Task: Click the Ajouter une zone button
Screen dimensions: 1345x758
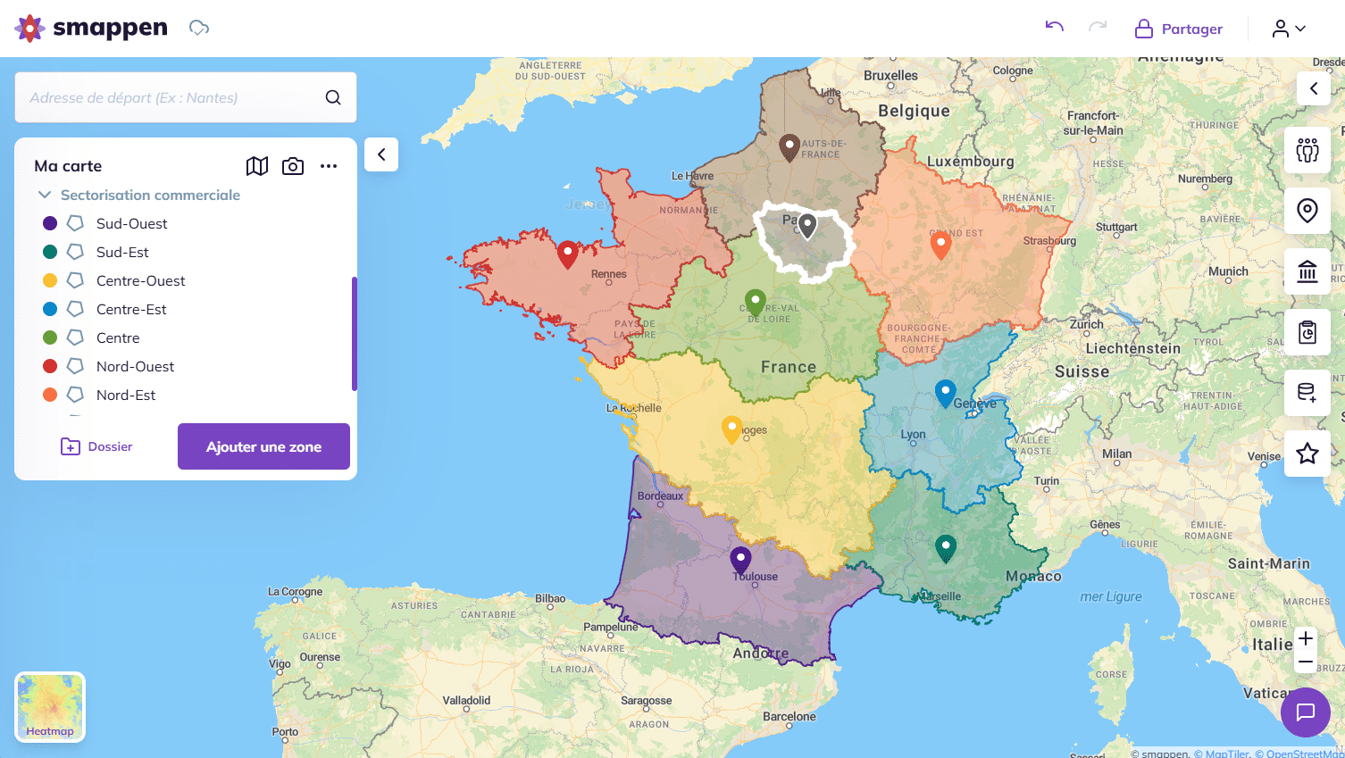Action: click(x=263, y=446)
